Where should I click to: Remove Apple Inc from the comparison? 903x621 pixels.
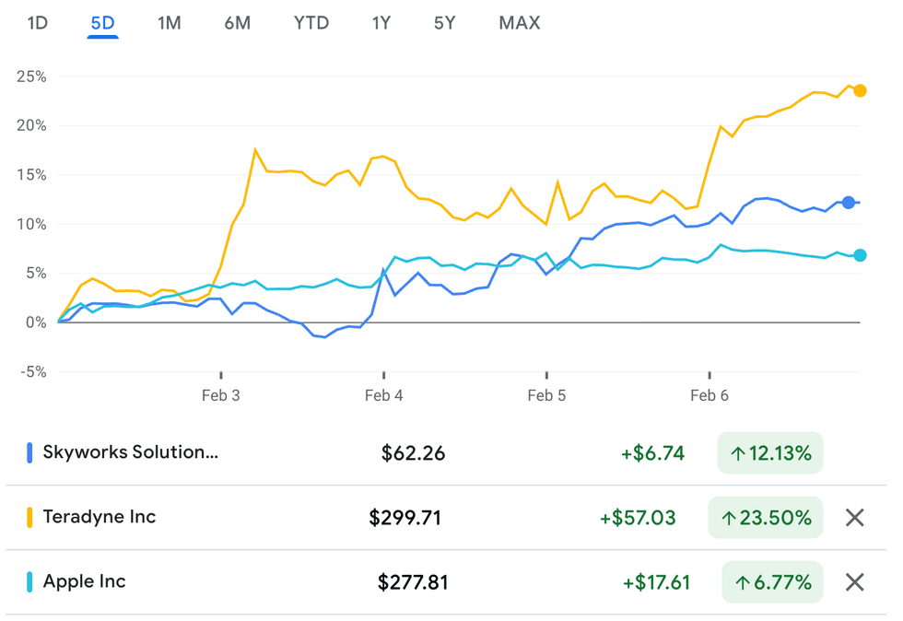coord(854,581)
